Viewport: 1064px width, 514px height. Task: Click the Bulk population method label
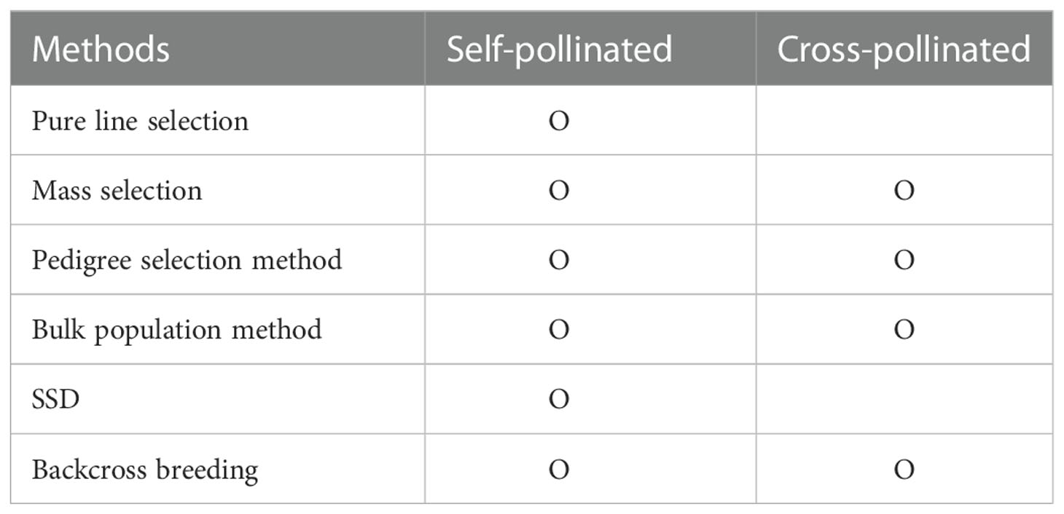176,330
